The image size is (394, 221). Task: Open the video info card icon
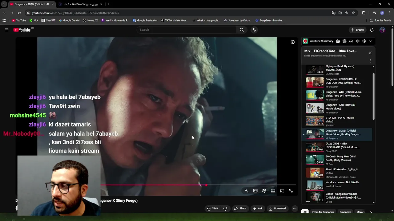[x=292, y=42]
